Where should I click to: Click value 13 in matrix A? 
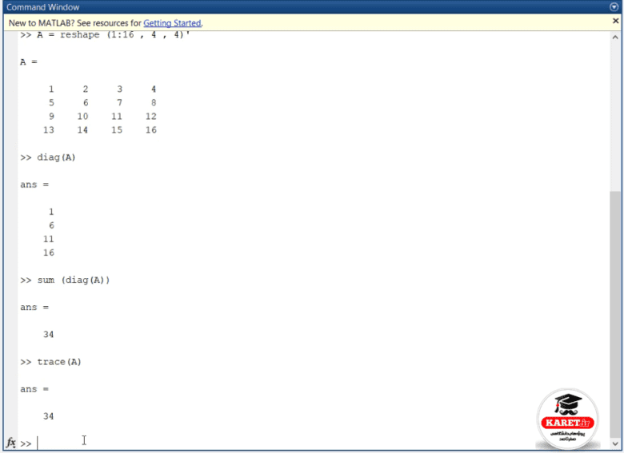[x=49, y=130]
